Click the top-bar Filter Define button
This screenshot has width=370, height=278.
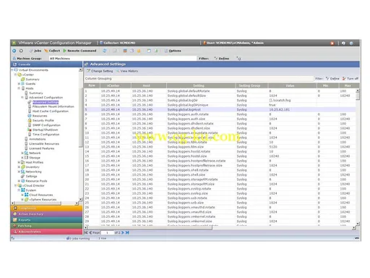(x=222, y=59)
